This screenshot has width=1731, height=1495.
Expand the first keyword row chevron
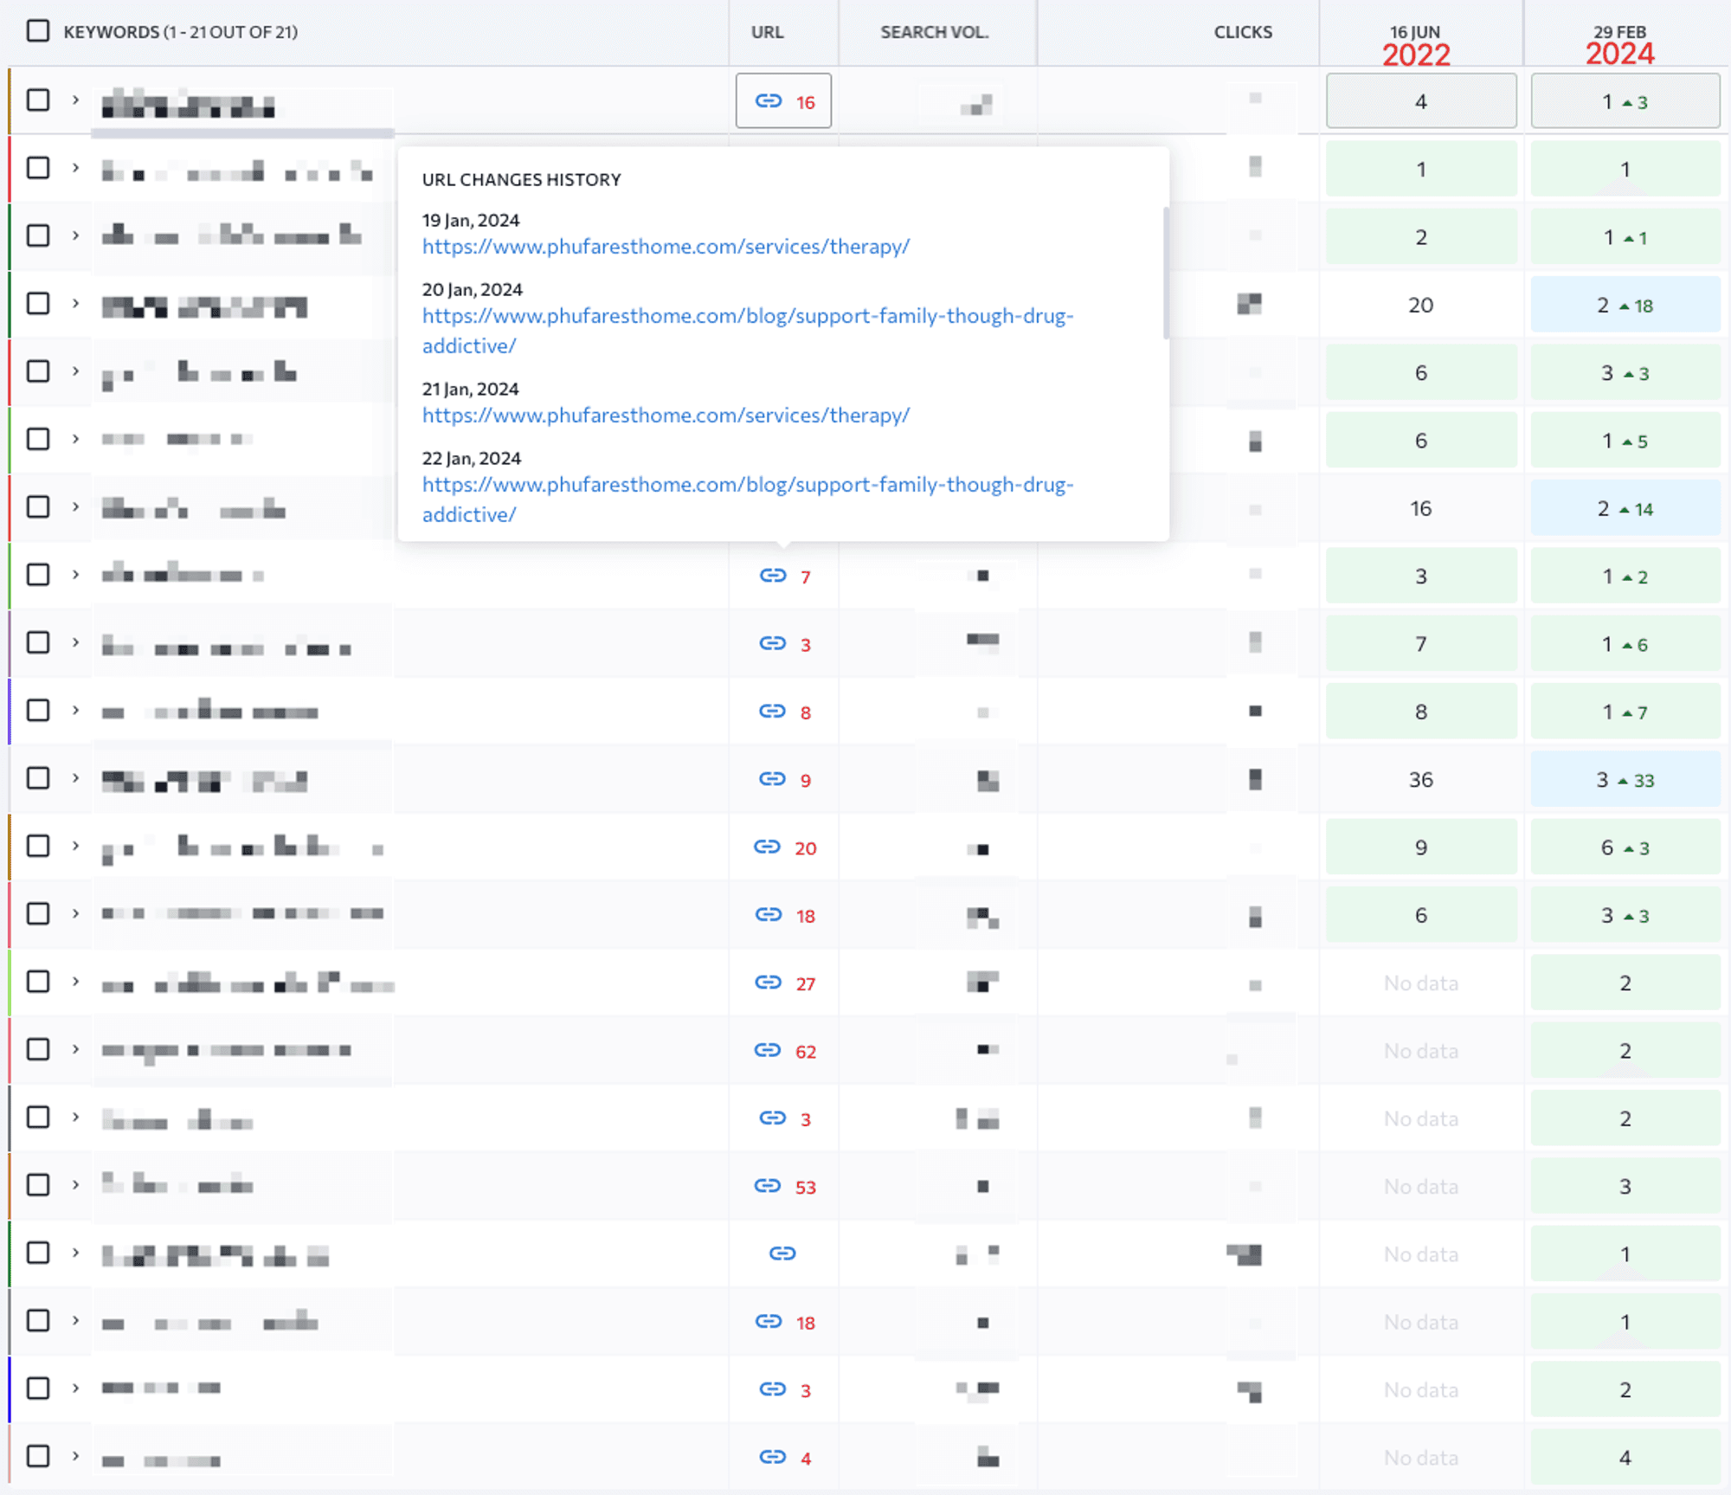[75, 100]
